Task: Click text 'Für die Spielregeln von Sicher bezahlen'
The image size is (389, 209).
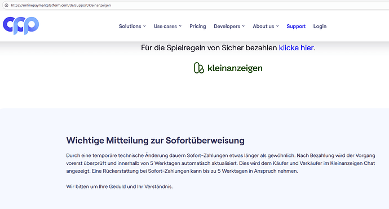Action: tap(209, 47)
